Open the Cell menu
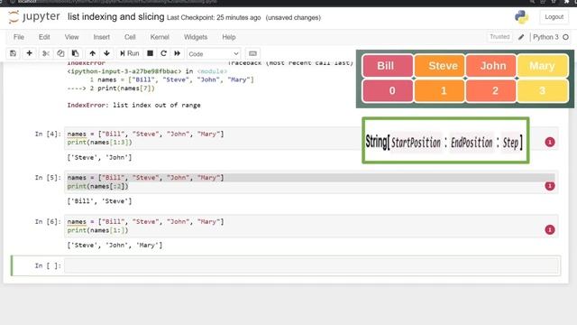Viewport: 577px width, 325px height. 130,37
